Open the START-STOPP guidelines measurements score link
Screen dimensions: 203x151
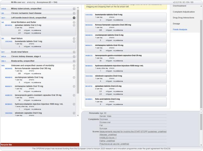[x=133, y=132]
